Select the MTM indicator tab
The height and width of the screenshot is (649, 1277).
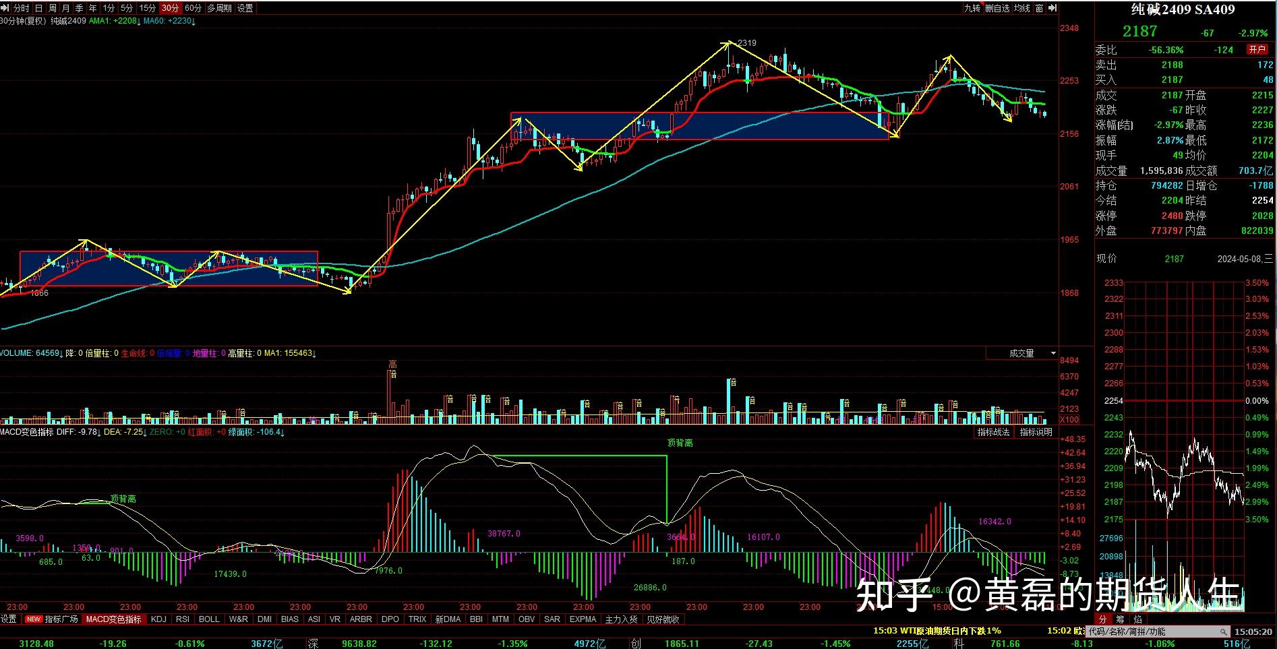[500, 619]
